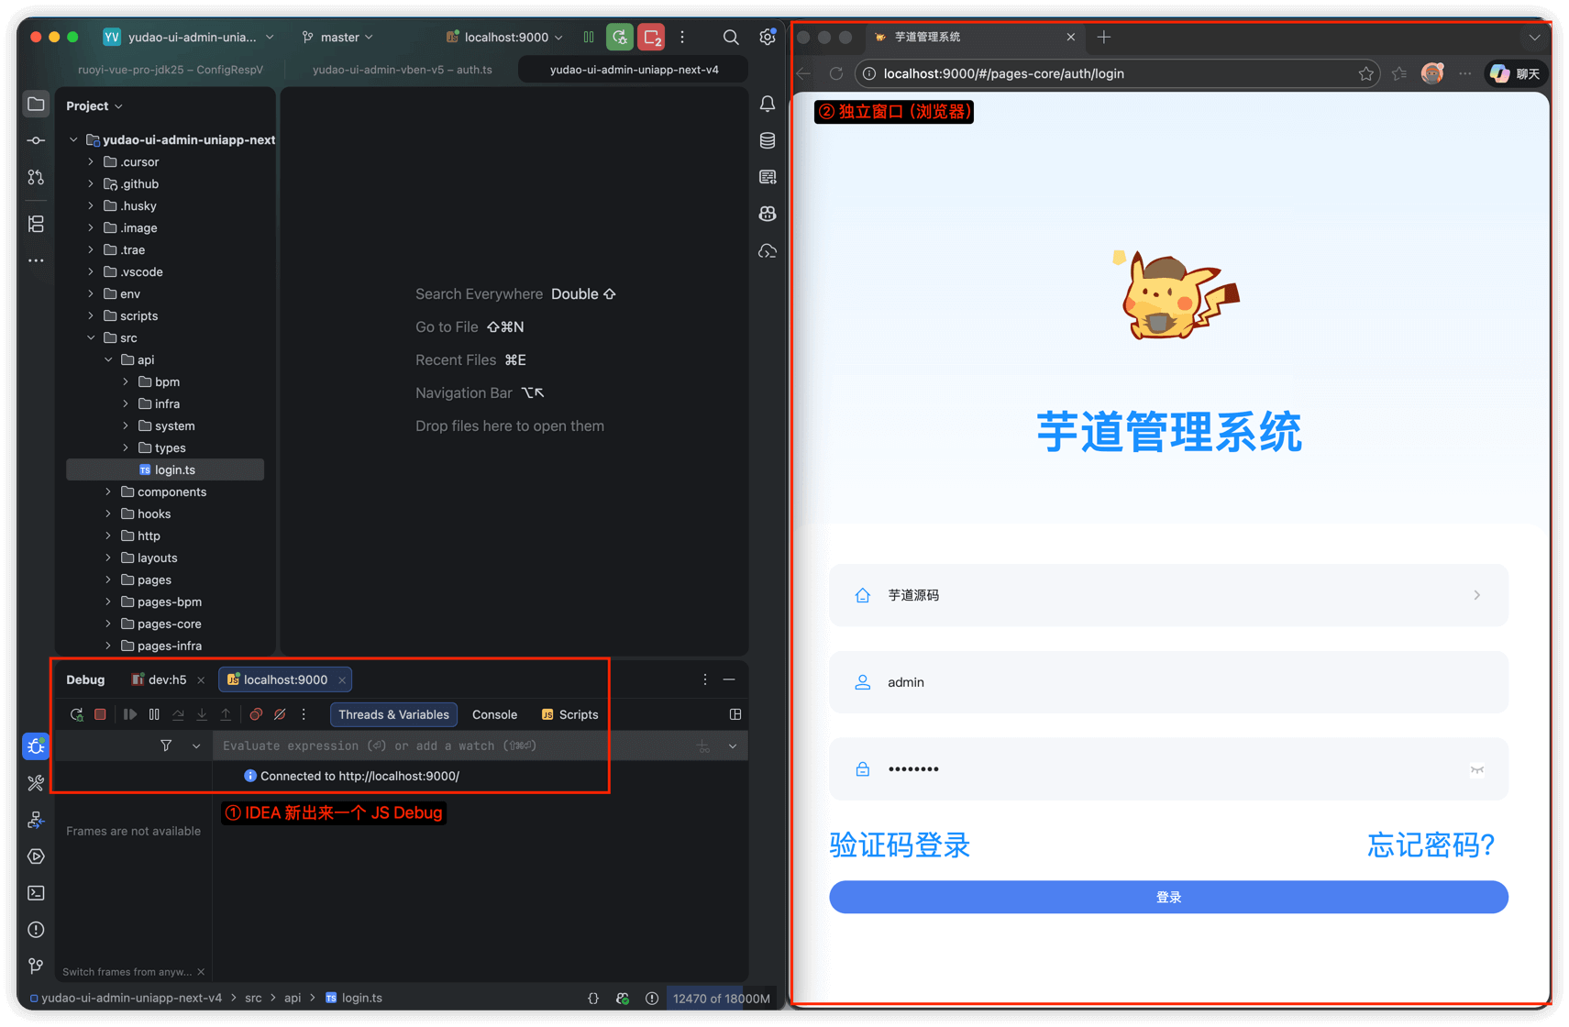This screenshot has width=1569, height=1027.
Task: Open the Terminal tool window icon
Action: tap(36, 892)
